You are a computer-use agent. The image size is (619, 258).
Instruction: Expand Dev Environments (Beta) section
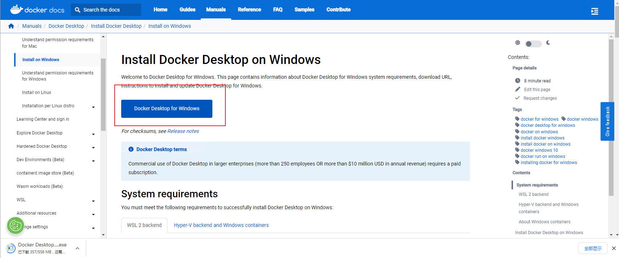click(93, 161)
